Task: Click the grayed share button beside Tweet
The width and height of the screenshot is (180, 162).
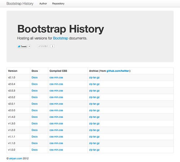Action: (x=43, y=46)
